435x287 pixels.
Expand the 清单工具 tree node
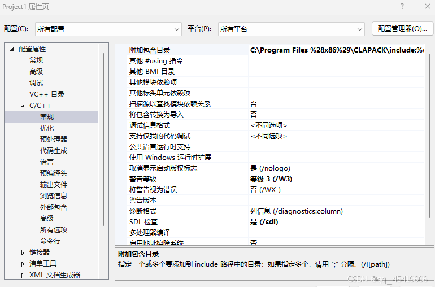point(23,264)
